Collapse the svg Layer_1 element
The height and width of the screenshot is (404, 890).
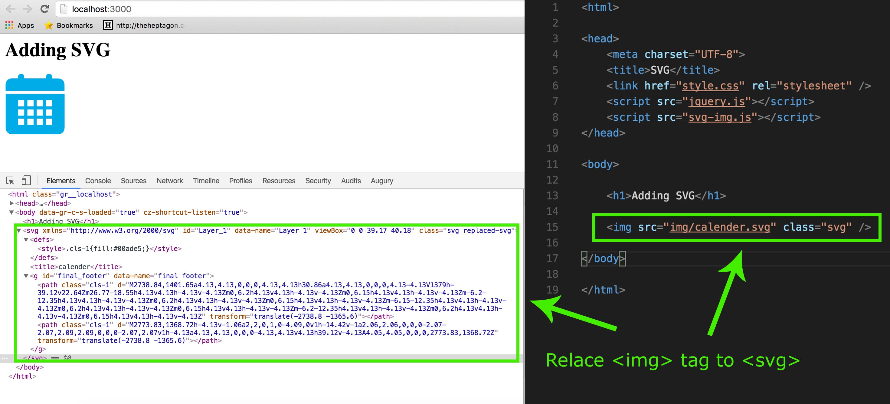tap(19, 230)
